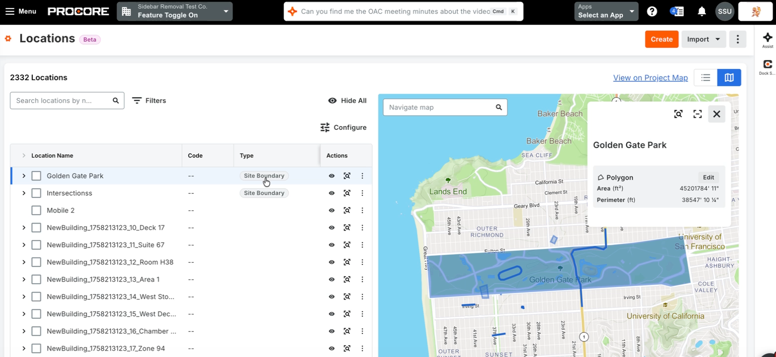The image size is (776, 357).
Task: Open the Filters panel
Action: coord(149,100)
